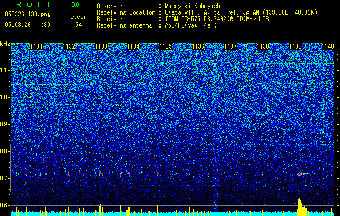
Task: Click the large yellow signal peak near 1139
Action: [x=302, y=207]
